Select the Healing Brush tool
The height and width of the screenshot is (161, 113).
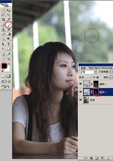3,25
